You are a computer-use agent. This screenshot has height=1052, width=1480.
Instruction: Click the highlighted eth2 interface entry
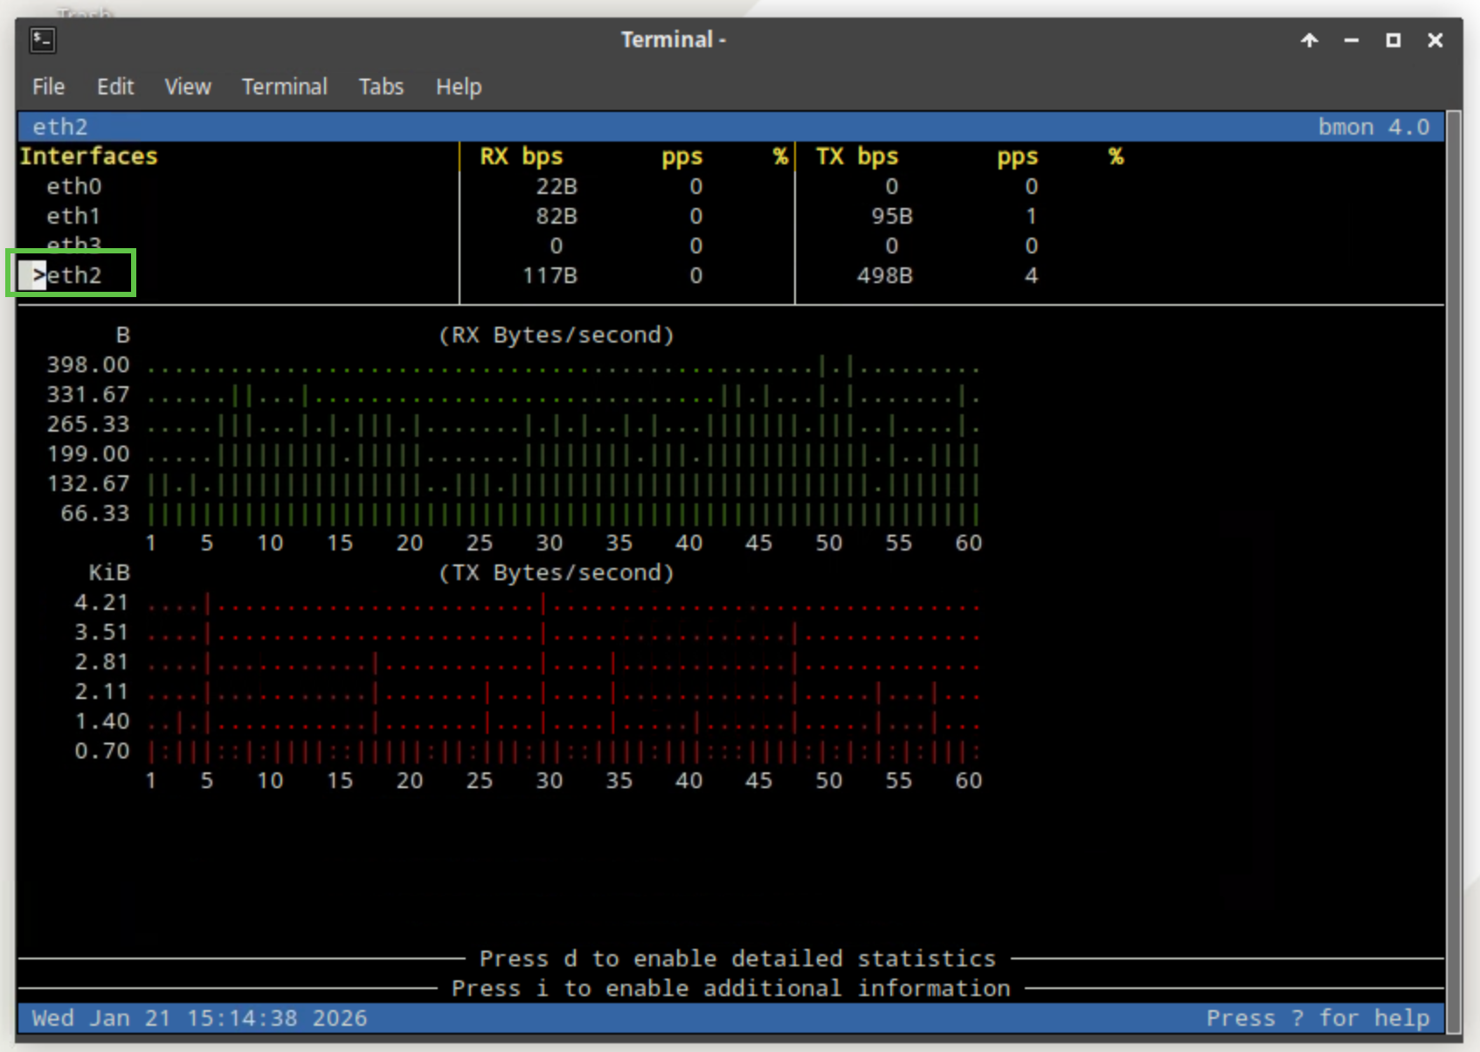(x=72, y=275)
